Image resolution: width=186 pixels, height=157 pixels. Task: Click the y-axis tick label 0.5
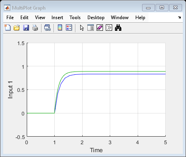click(x=21, y=90)
